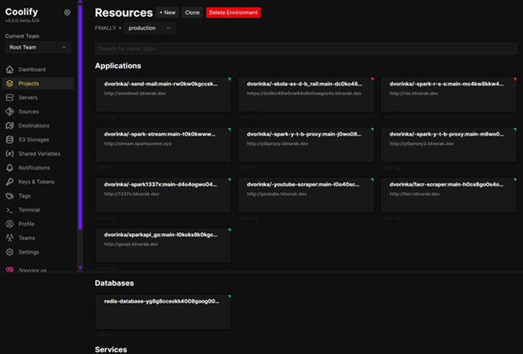Click the purple sidebar scrollbar
523x354 pixels.
pos(80,117)
